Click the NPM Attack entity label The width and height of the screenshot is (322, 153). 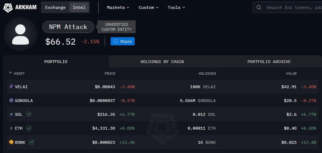click(68, 27)
